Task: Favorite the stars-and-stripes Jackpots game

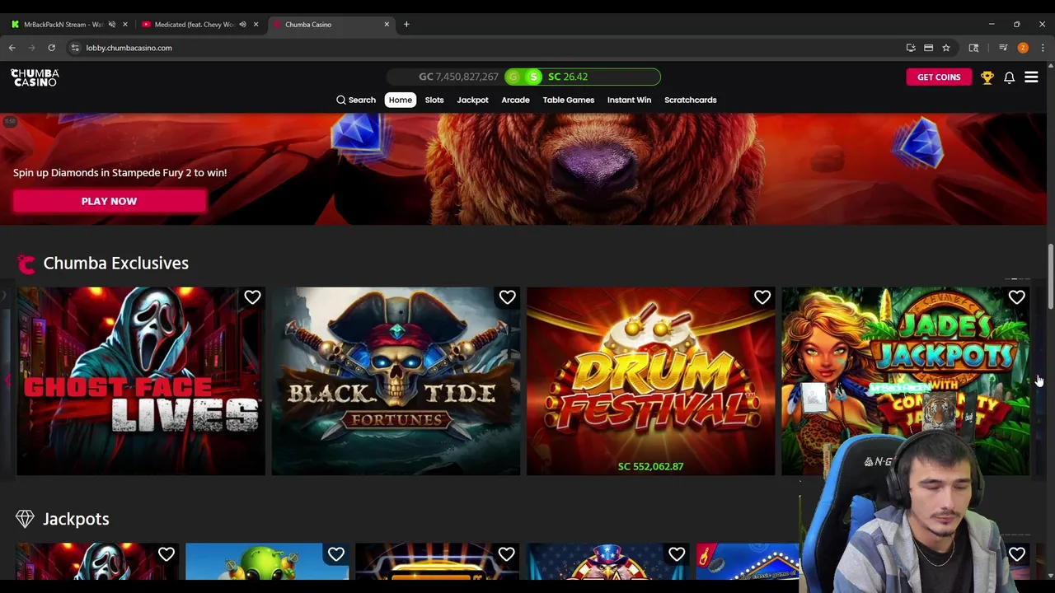Action: (x=676, y=554)
